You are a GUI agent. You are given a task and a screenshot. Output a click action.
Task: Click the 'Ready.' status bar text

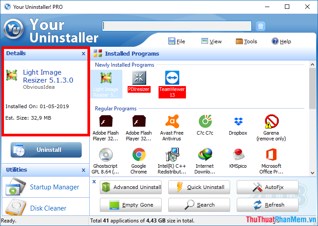click(x=8, y=221)
